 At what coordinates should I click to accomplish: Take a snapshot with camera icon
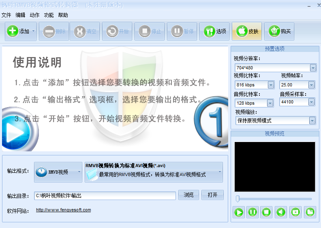click(295, 212)
